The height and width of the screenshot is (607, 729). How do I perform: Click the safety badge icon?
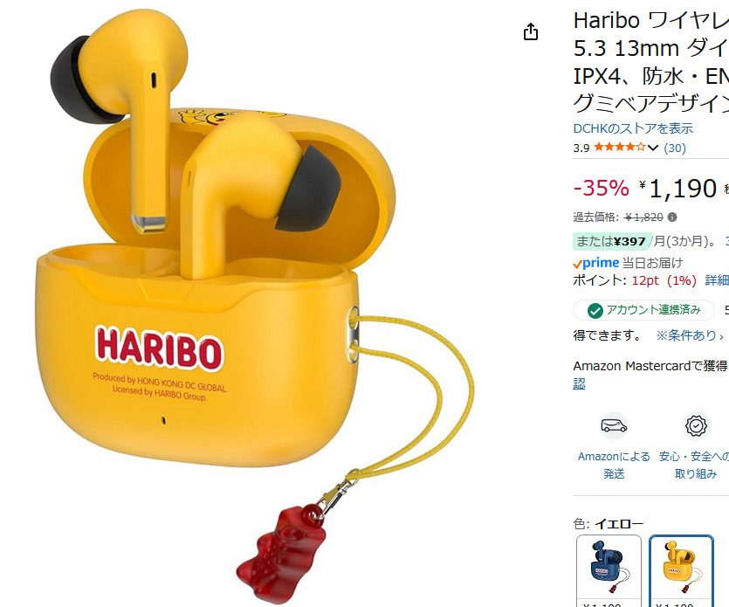[696, 425]
